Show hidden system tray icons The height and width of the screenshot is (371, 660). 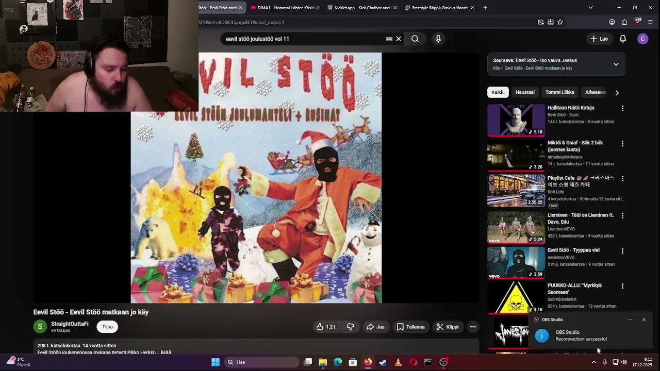593,362
